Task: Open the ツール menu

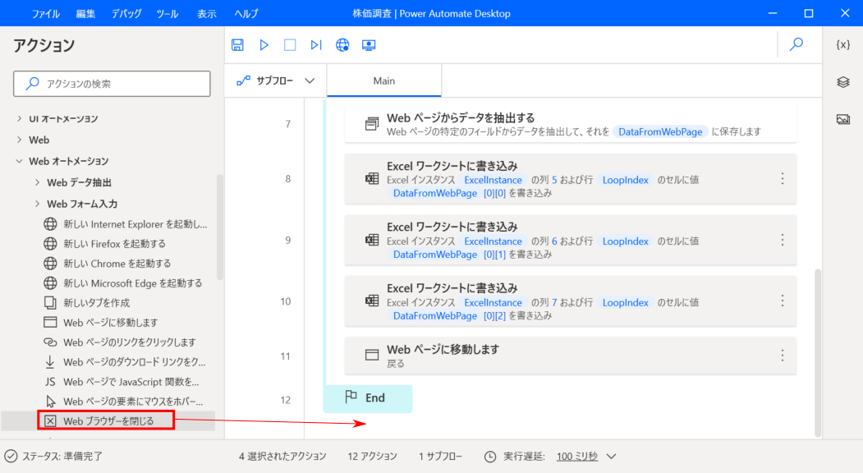Action: coord(168,14)
